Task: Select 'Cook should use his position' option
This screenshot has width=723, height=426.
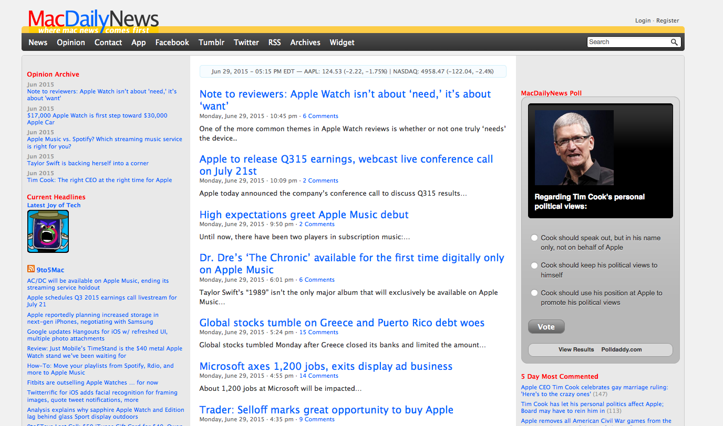Action: tap(534, 293)
